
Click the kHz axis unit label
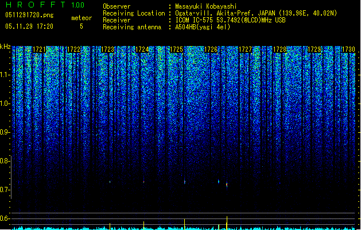click(x=5, y=47)
